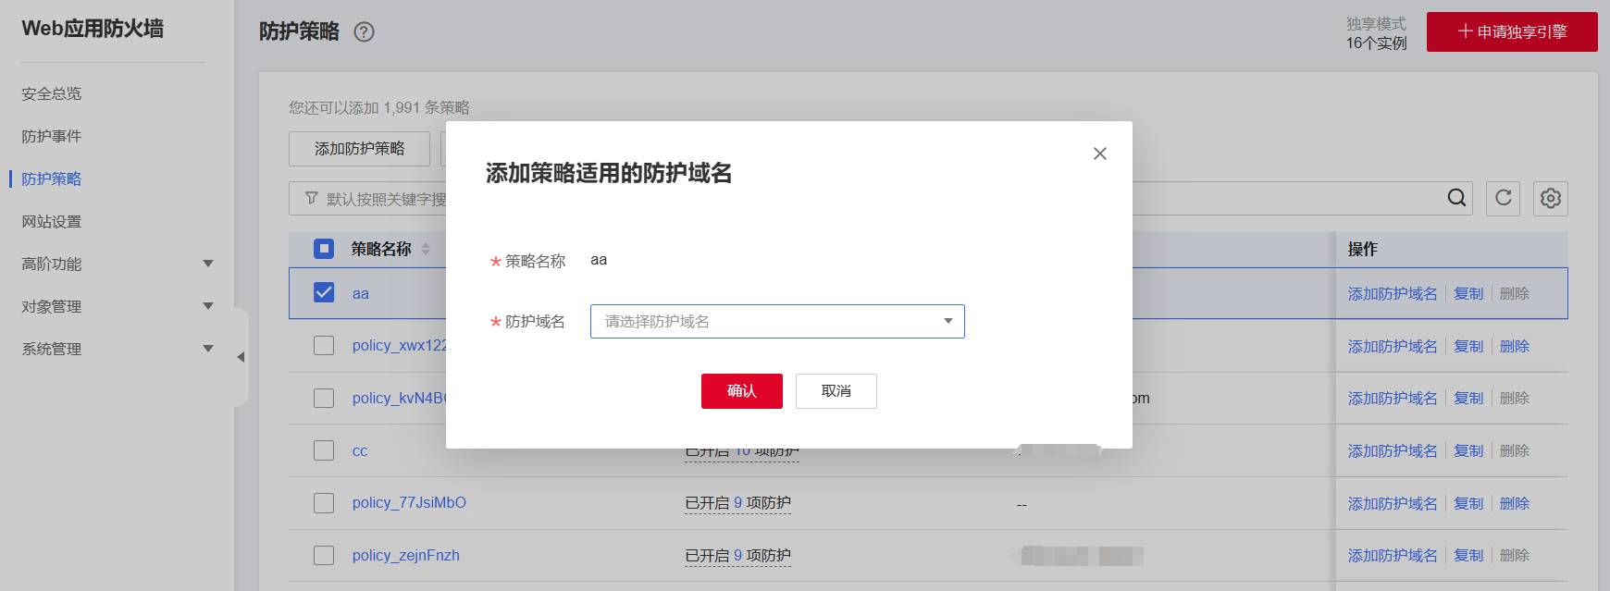Click 复制 for policy_zejnFnzh row

(x=1468, y=555)
